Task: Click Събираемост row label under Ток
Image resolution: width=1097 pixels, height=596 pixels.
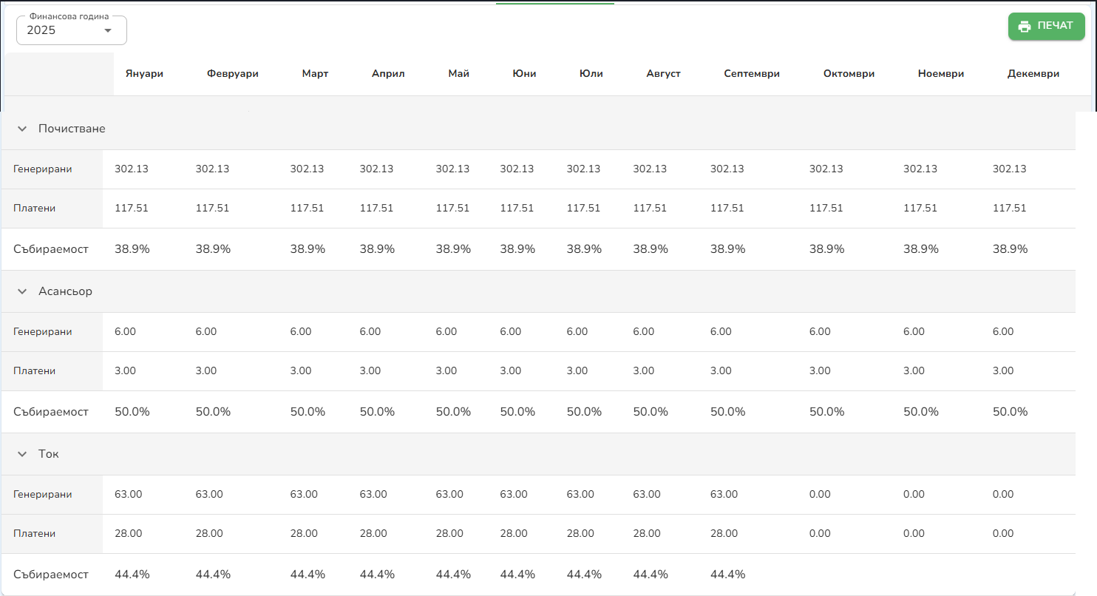Action: (51, 575)
